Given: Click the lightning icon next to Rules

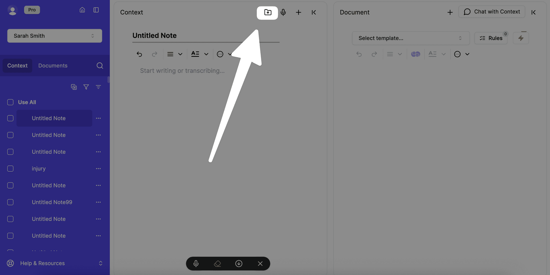Looking at the screenshot, I should [521, 38].
